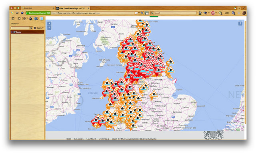
Task: Zoom in the map with plus button
Action: click(x=49, y=24)
